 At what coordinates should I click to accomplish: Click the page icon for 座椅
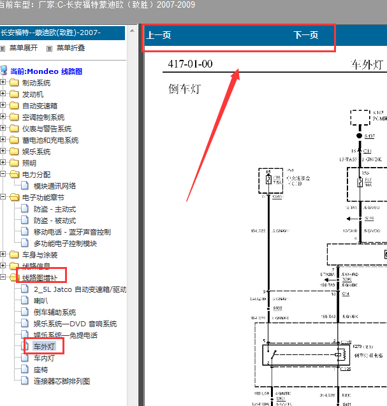tap(25, 368)
